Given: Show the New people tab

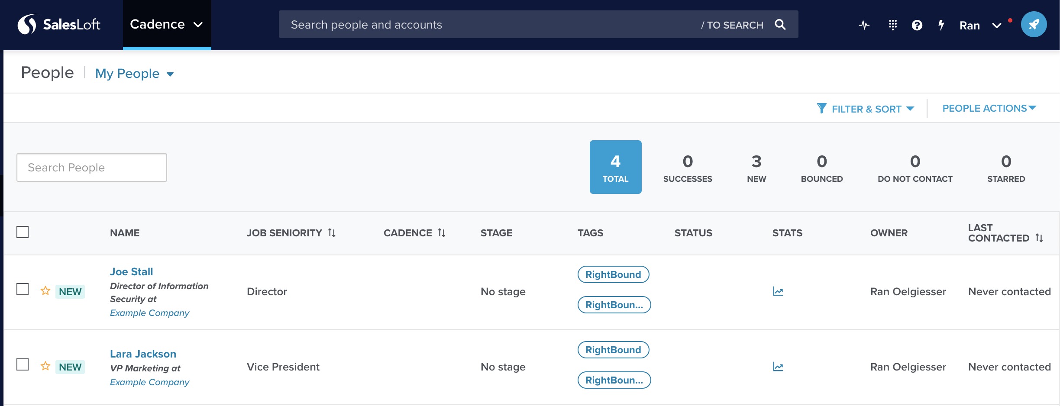Looking at the screenshot, I should point(756,168).
